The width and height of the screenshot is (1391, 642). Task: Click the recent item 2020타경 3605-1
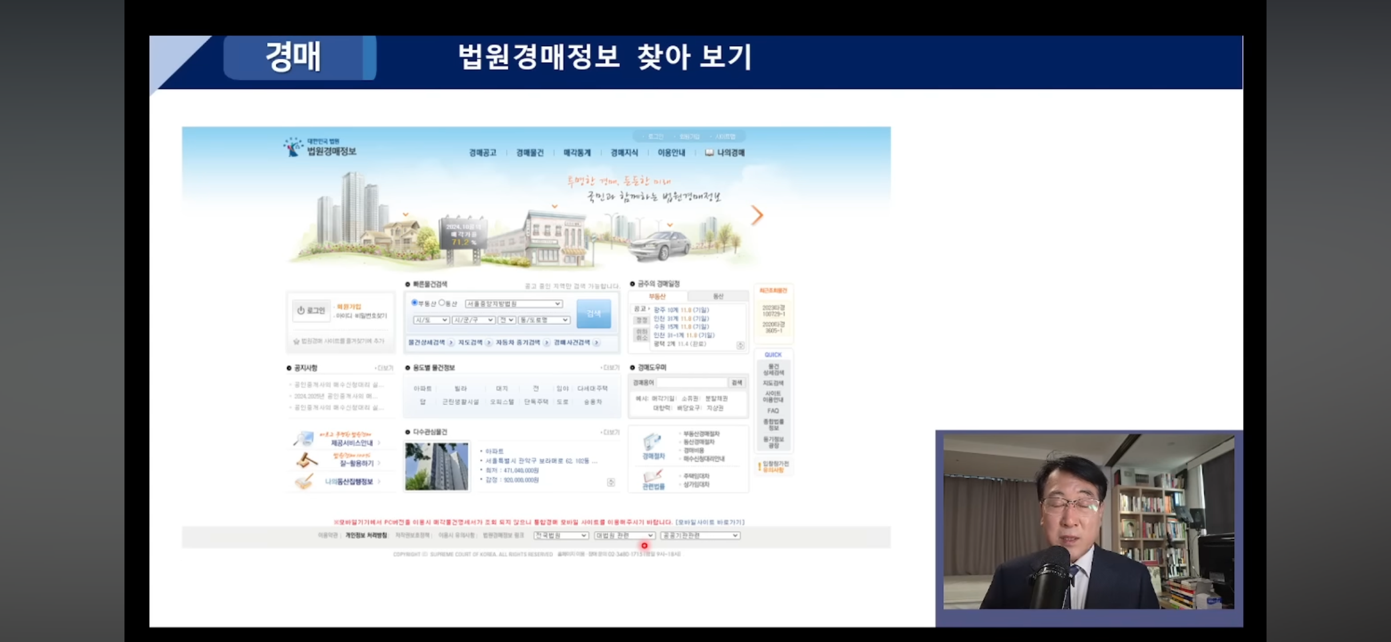[x=774, y=328]
